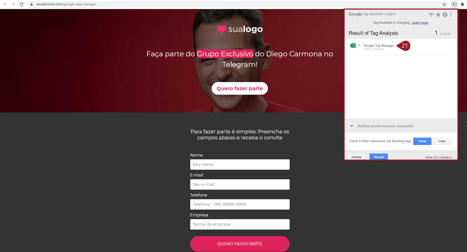Click the Quero fazer parte hero button
This screenshot has width=467, height=252.
pyautogui.click(x=240, y=88)
